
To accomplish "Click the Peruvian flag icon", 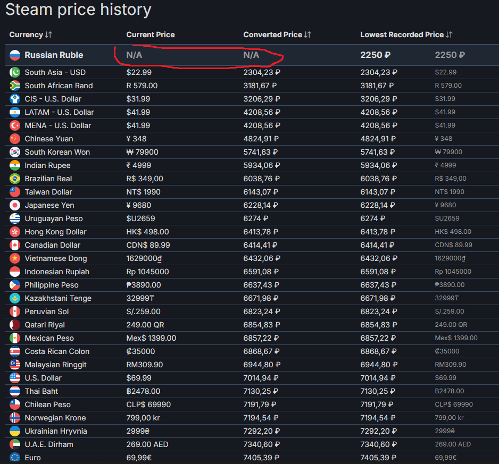I will [x=15, y=311].
